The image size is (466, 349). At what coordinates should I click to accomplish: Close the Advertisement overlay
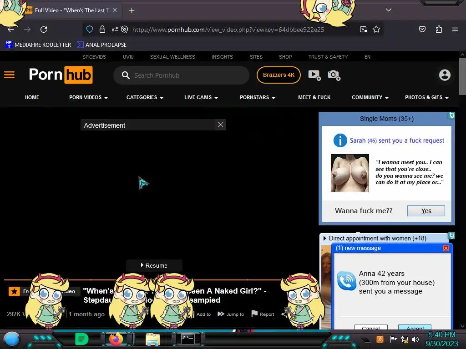point(221,125)
